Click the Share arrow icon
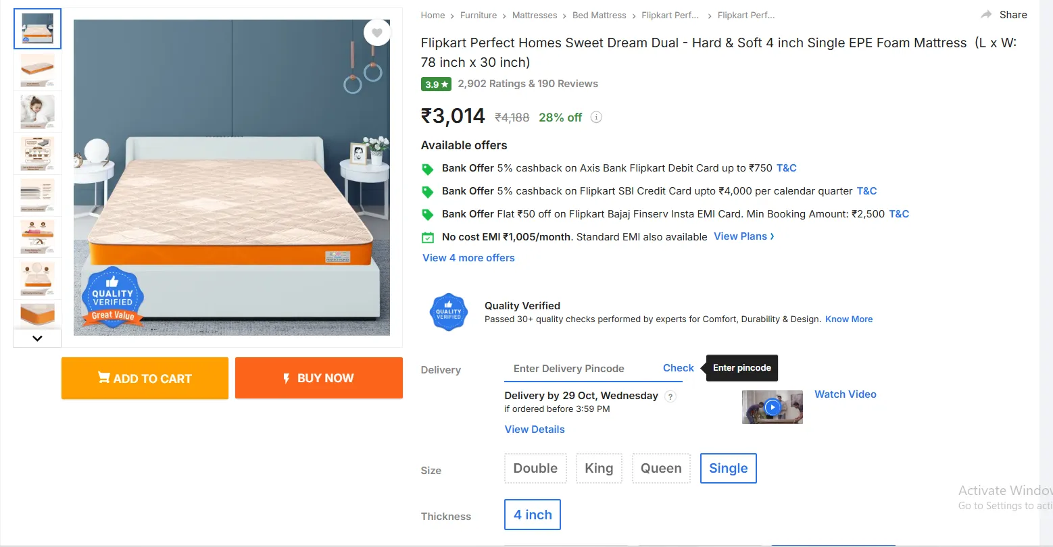Screen dimensions: 1053x547 [x=987, y=15]
